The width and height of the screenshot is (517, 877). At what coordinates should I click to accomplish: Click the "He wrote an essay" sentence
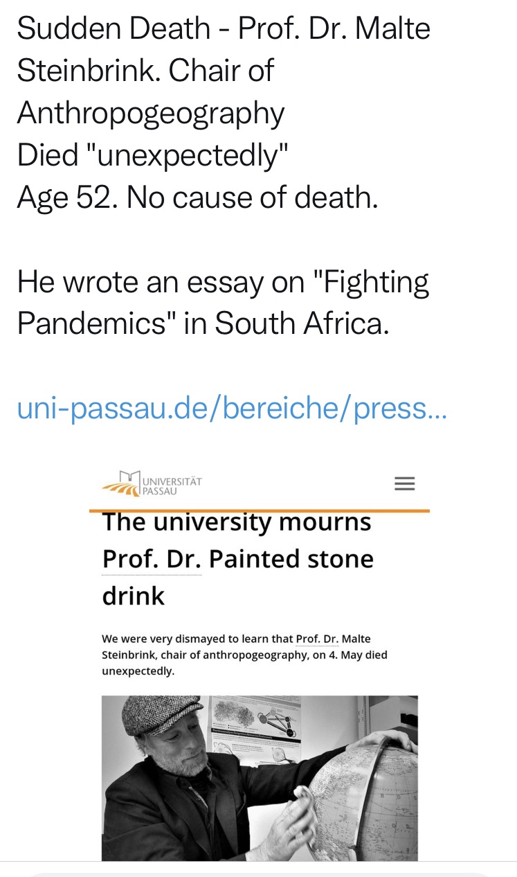point(223,282)
